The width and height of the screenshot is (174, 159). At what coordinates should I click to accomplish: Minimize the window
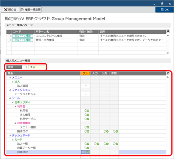tap(154, 4)
